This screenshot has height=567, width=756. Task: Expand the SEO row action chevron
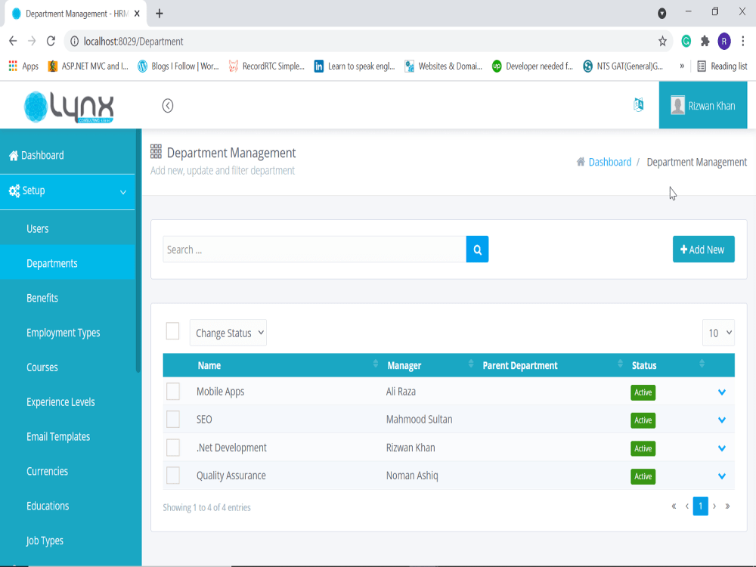(722, 420)
